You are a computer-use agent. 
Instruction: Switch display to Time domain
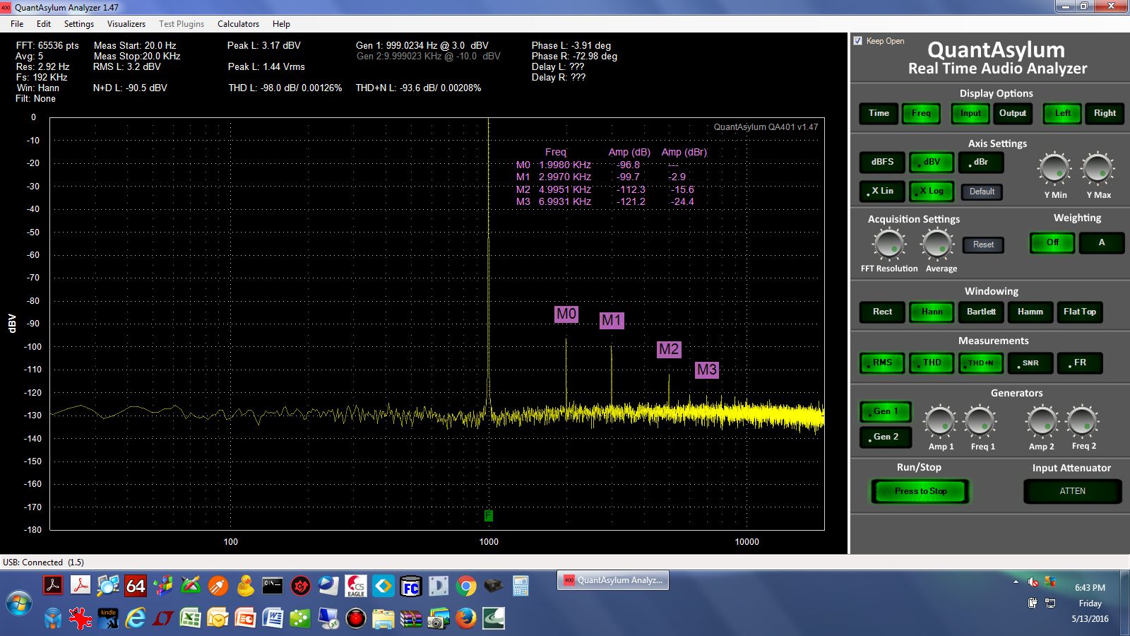pyautogui.click(x=879, y=113)
